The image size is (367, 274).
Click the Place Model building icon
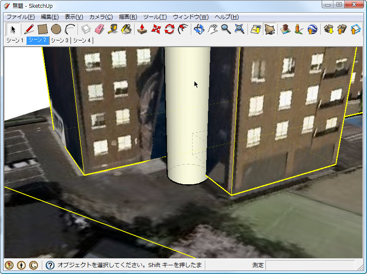(285, 29)
